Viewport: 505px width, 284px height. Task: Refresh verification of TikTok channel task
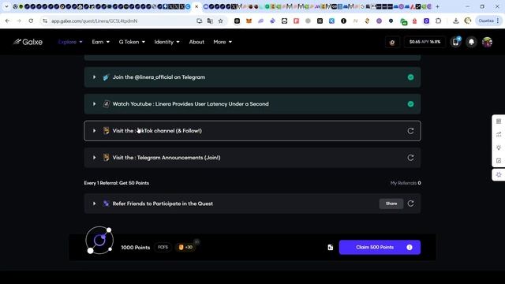click(x=410, y=131)
